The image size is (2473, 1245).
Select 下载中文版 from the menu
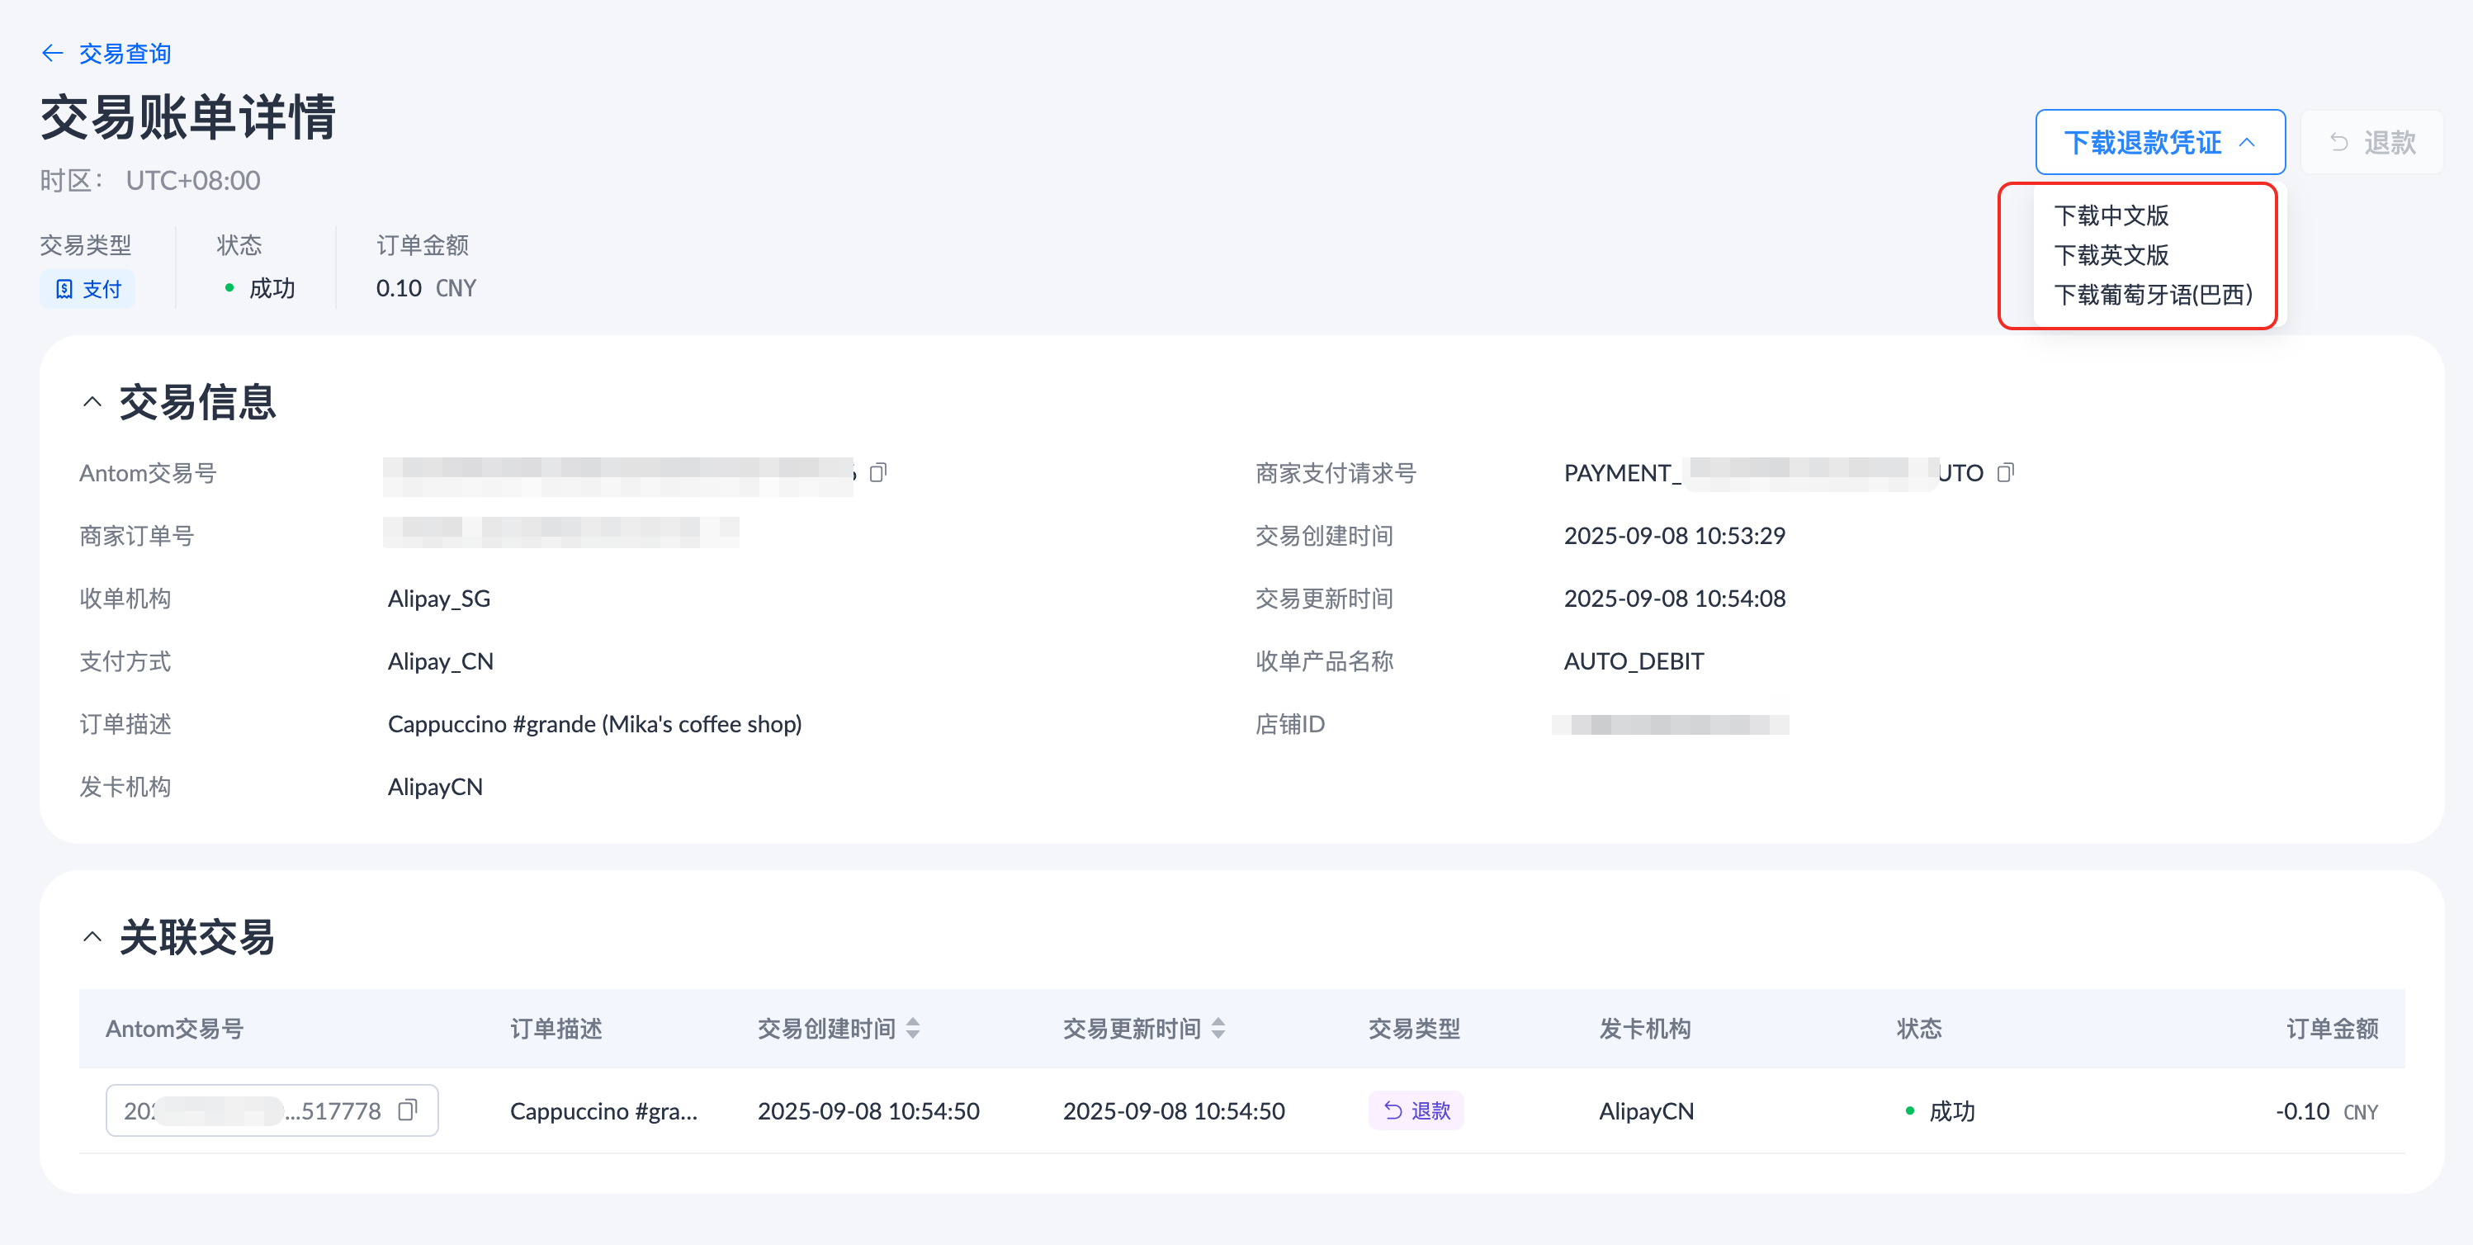point(2111,216)
